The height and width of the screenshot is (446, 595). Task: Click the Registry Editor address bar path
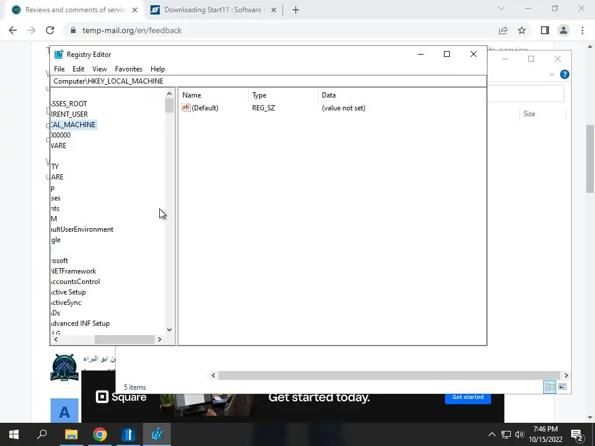[x=268, y=81]
